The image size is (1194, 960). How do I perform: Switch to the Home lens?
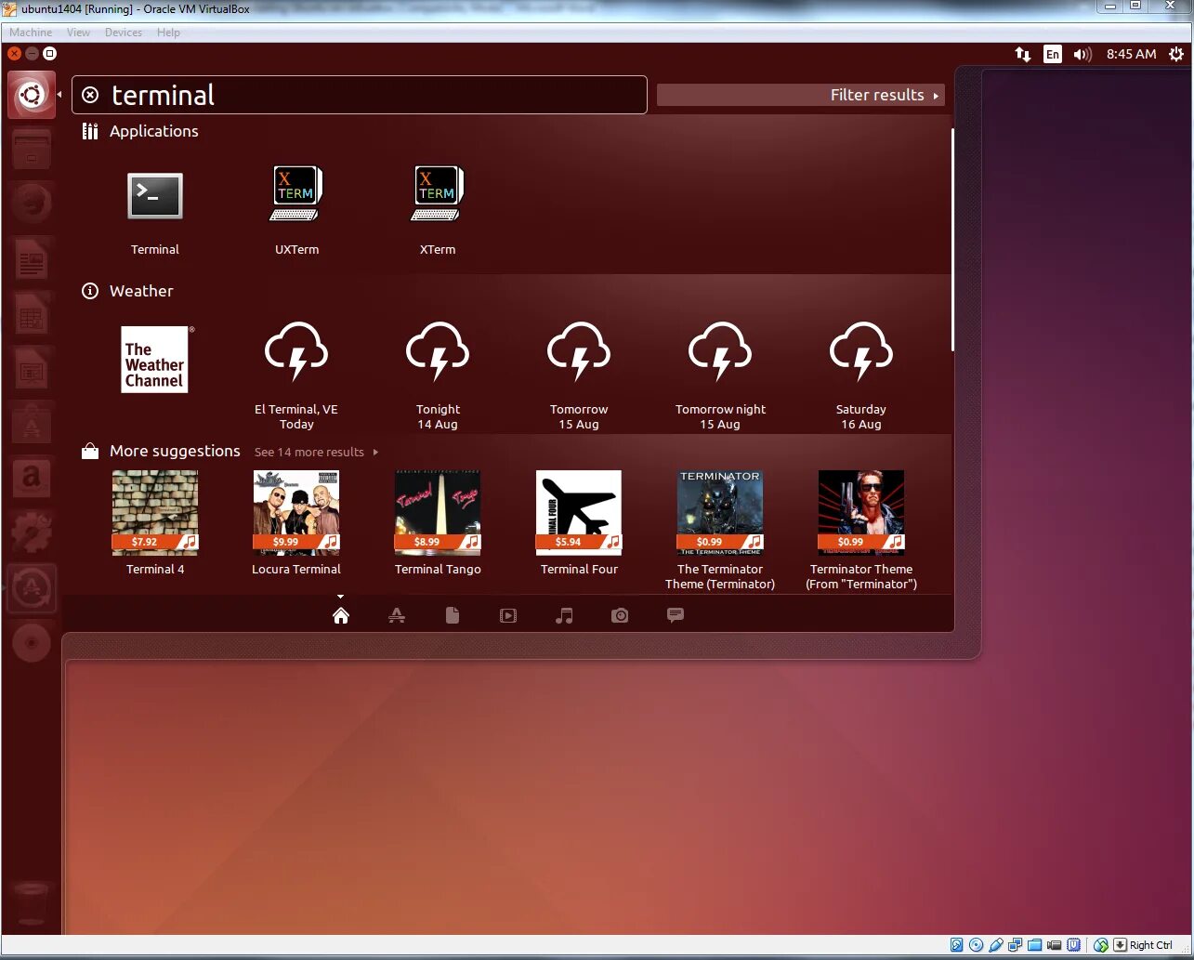(341, 615)
